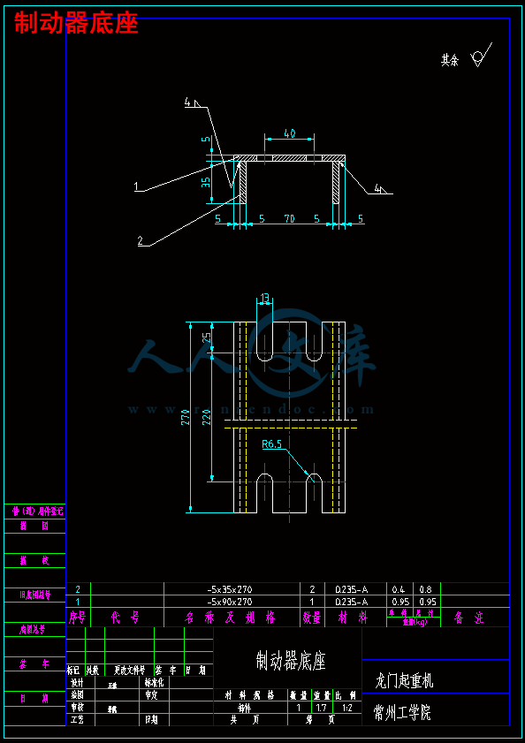Click the 1:2 scale value
The width and height of the screenshot is (525, 743).
(347, 708)
